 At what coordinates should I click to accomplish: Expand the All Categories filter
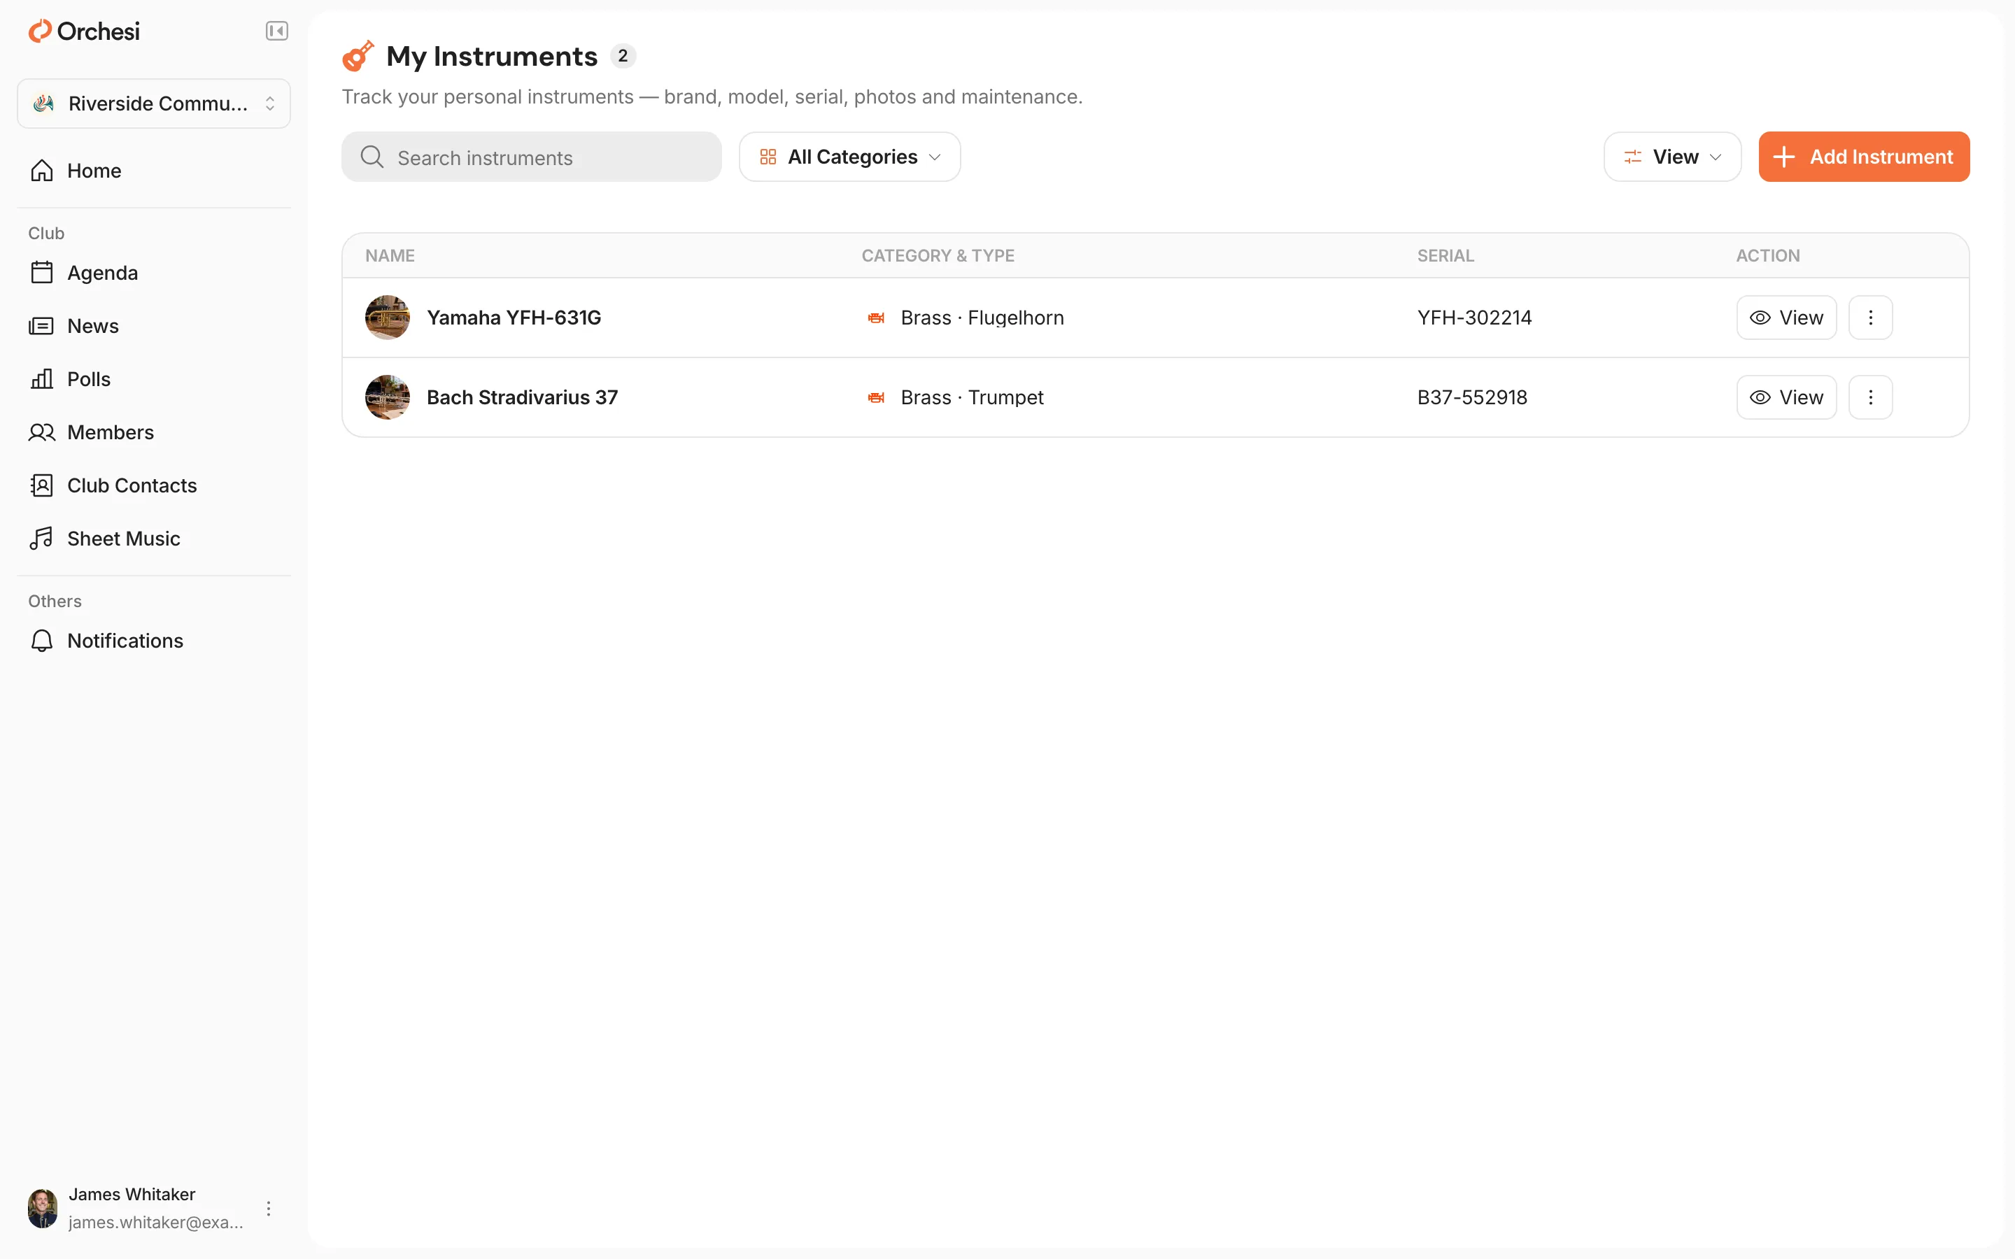tap(849, 157)
